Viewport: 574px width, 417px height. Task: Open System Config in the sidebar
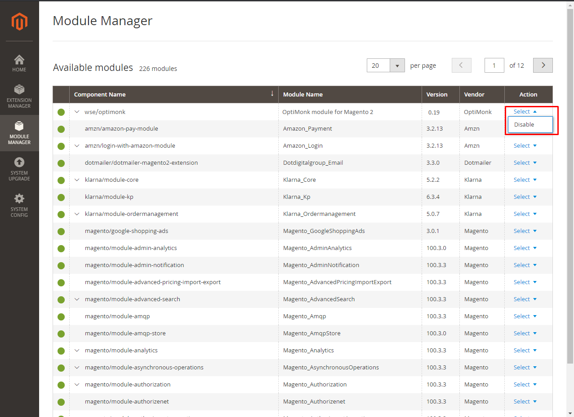(19, 206)
